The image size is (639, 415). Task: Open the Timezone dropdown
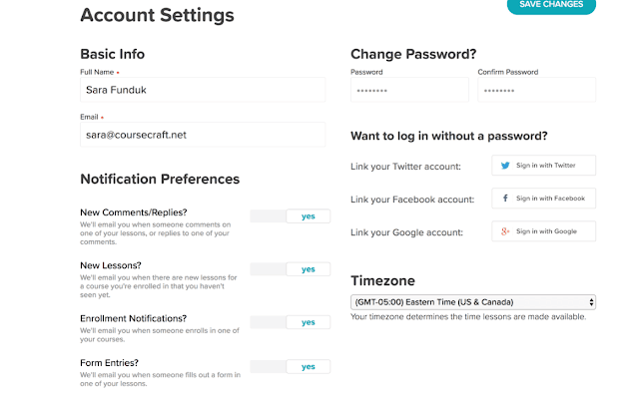pos(473,302)
